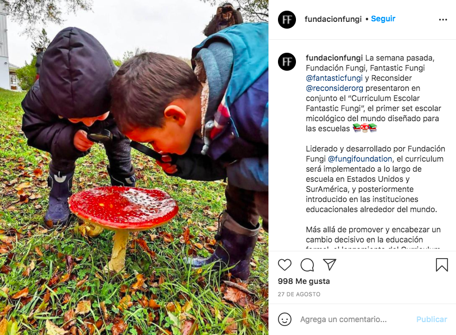This screenshot has width=456, height=335.
Task: Share post with paper plane icon
Action: click(330, 264)
